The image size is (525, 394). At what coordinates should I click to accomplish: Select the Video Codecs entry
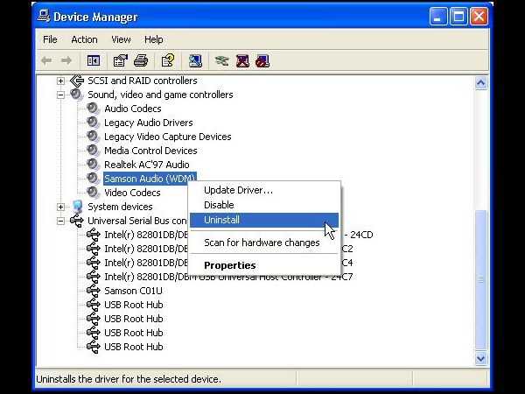pos(132,193)
